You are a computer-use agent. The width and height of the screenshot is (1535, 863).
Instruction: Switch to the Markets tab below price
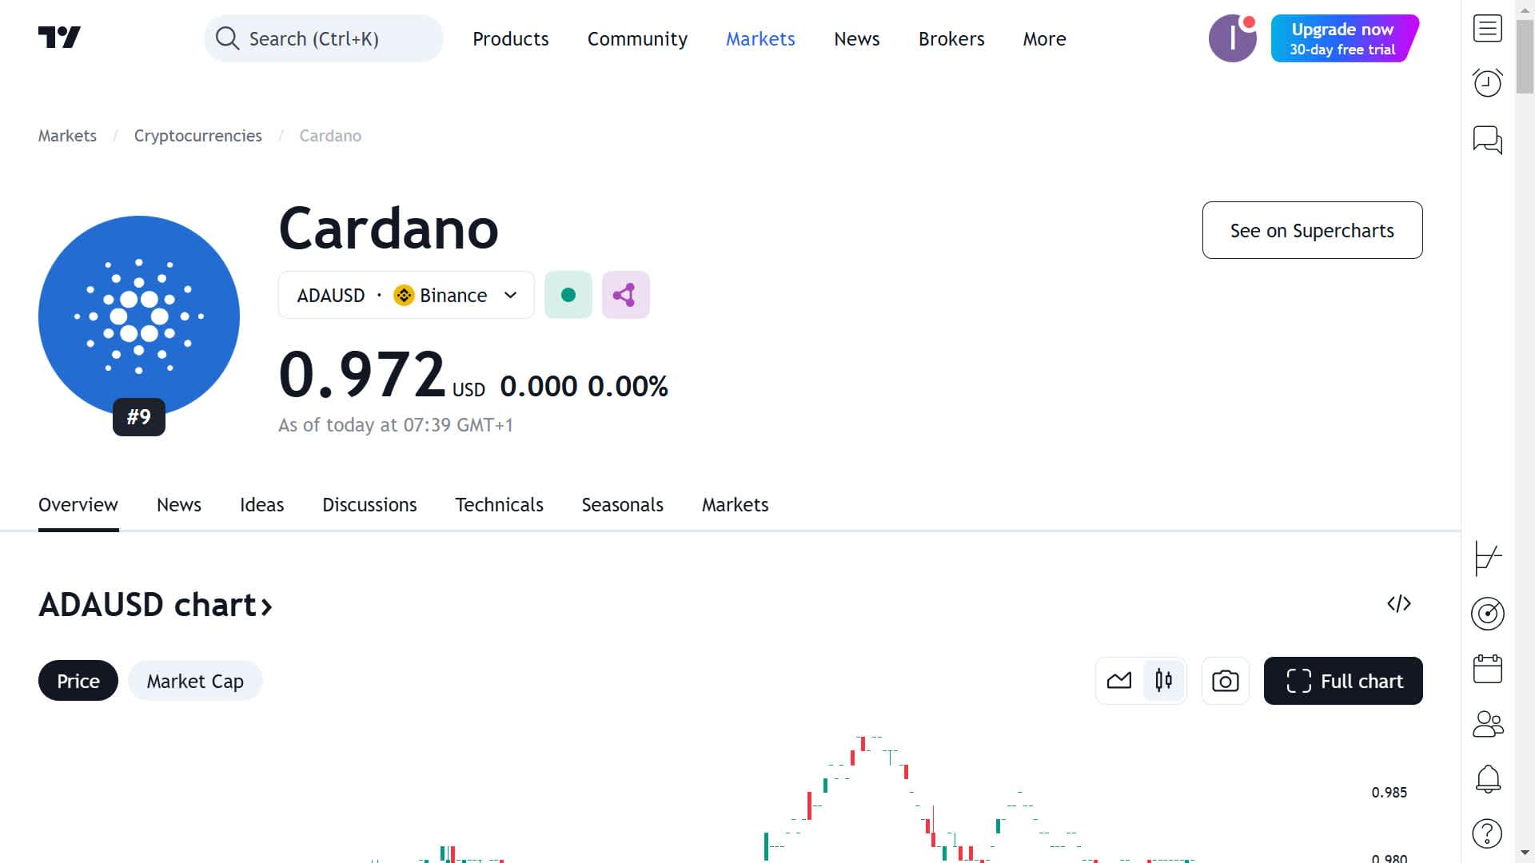coord(735,505)
